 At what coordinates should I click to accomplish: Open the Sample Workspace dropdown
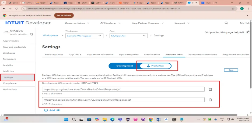point(84,36)
